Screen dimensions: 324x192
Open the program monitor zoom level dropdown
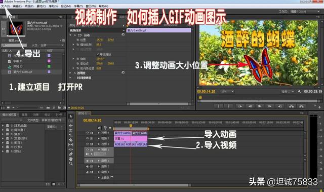click(227, 91)
